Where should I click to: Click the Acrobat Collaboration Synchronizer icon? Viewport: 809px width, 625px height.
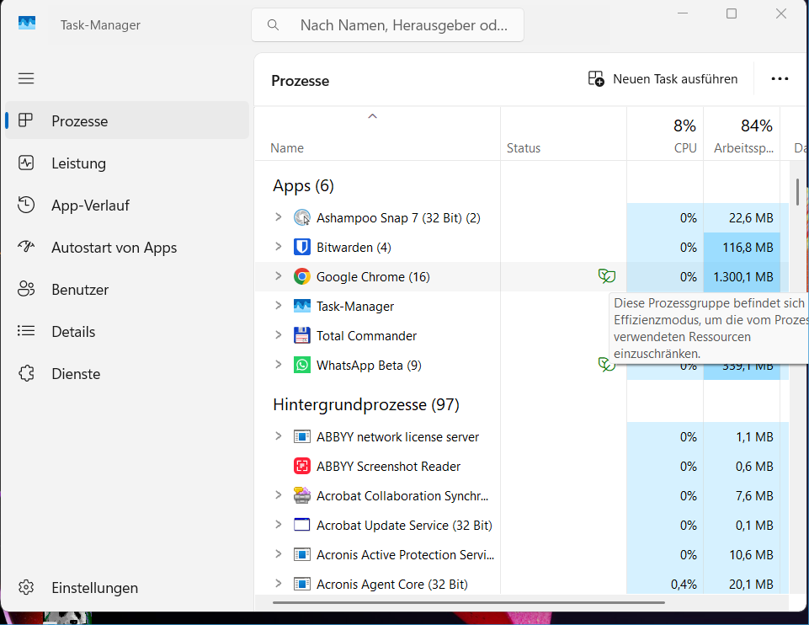point(302,495)
